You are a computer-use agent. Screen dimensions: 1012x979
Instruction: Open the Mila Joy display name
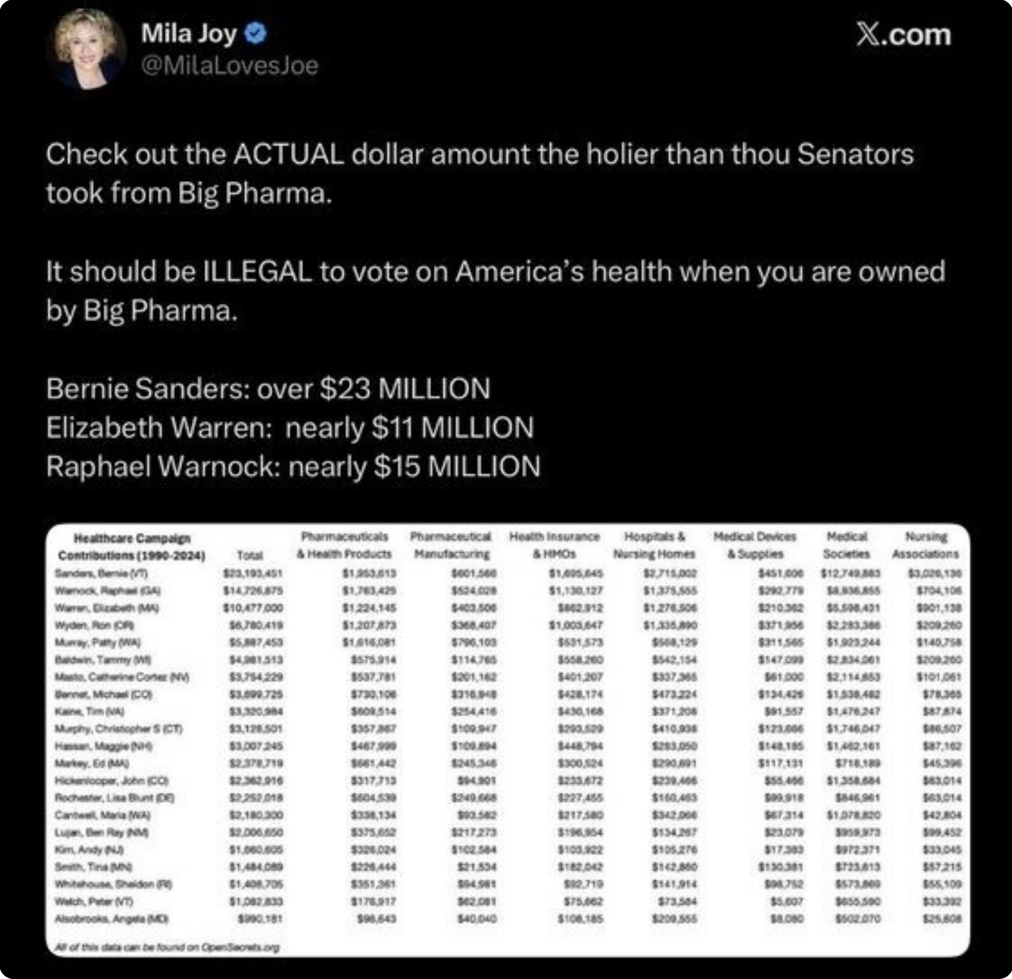[188, 33]
